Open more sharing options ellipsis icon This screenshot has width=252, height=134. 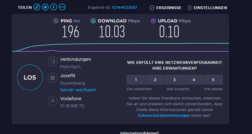(x=62, y=7)
